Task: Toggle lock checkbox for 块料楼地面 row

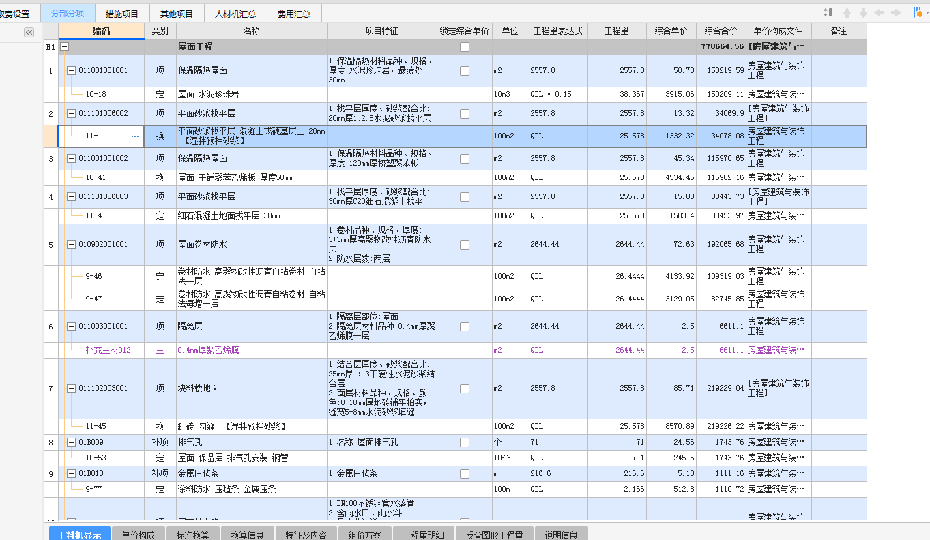Action: (x=465, y=389)
